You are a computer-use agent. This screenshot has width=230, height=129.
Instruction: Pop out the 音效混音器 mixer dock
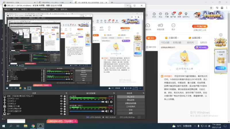coord(114,93)
